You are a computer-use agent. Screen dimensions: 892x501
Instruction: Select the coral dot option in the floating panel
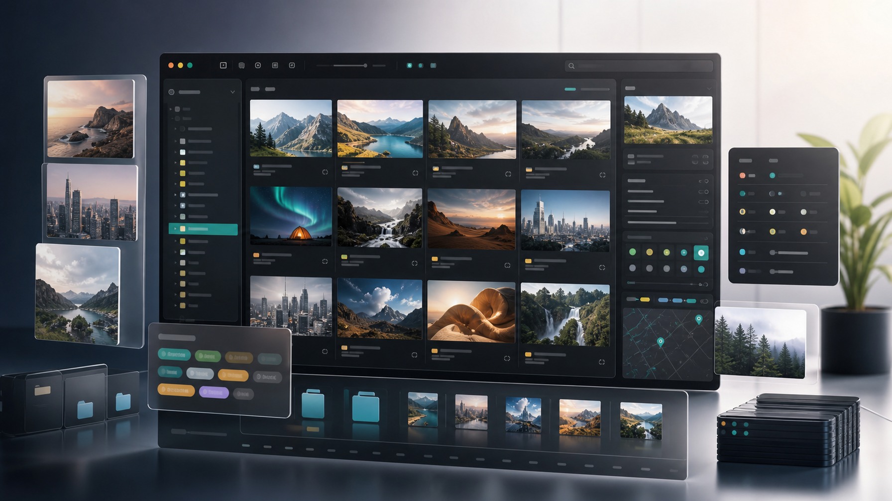[x=742, y=175]
